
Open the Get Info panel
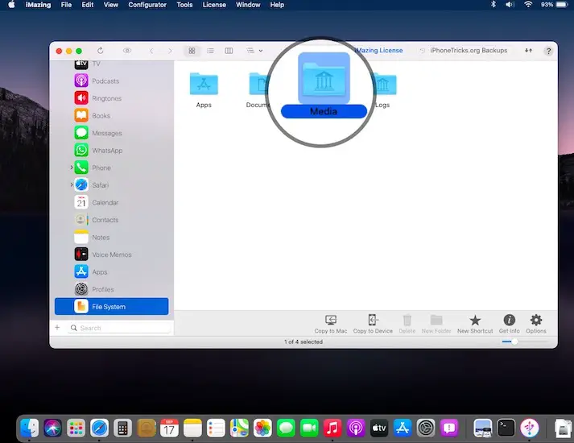(509, 321)
